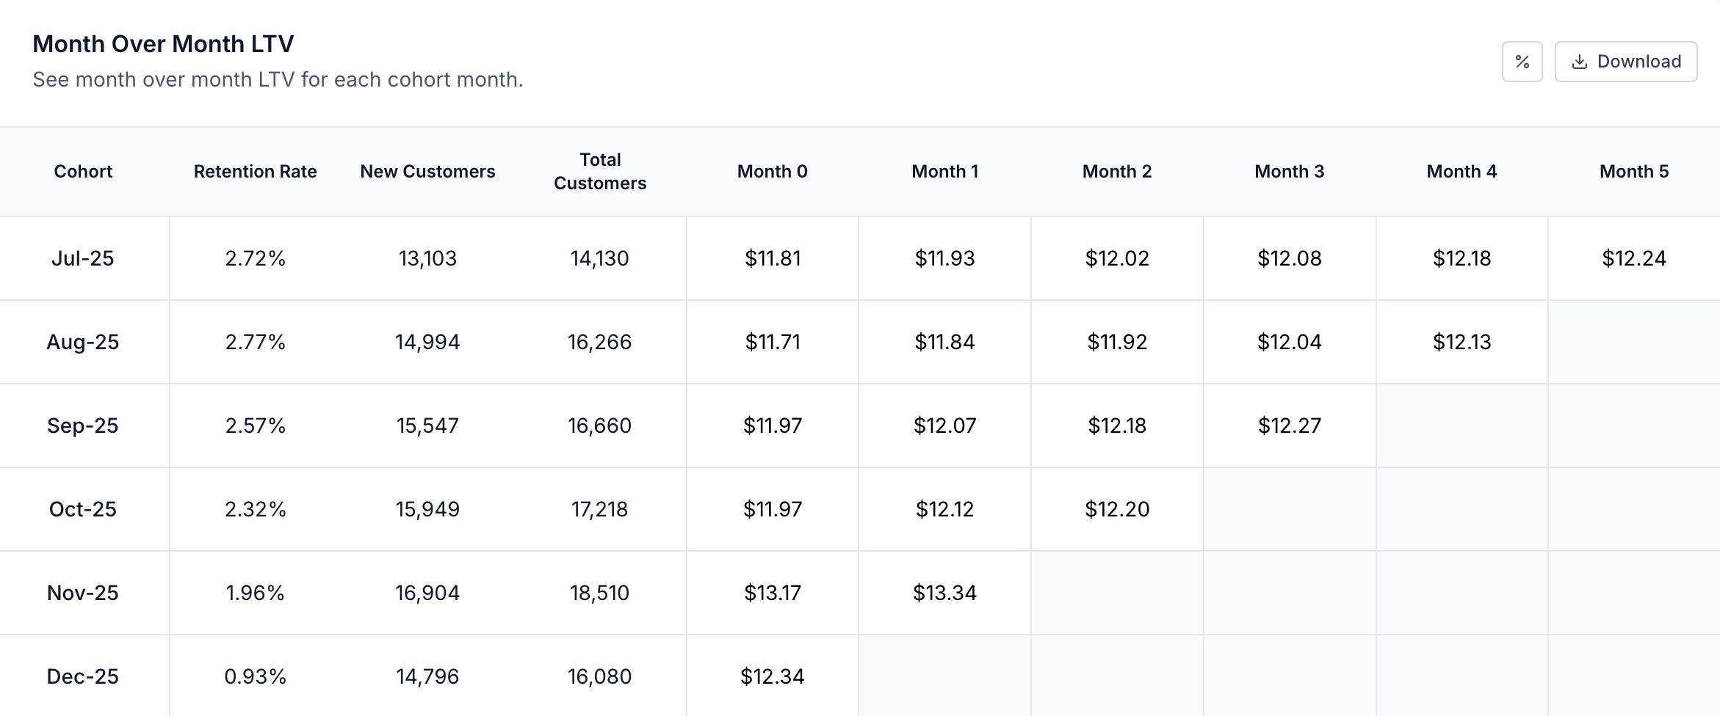Click the Month 0 column header
1720x716 pixels.
point(772,171)
